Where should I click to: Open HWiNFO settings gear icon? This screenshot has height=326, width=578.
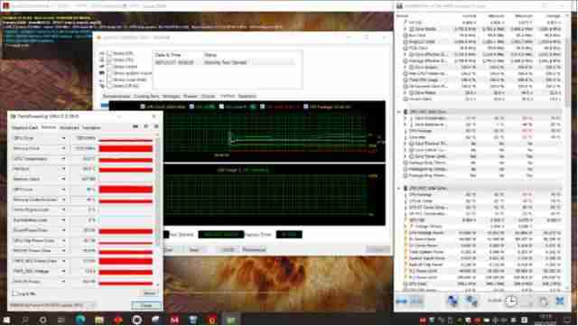click(544, 302)
